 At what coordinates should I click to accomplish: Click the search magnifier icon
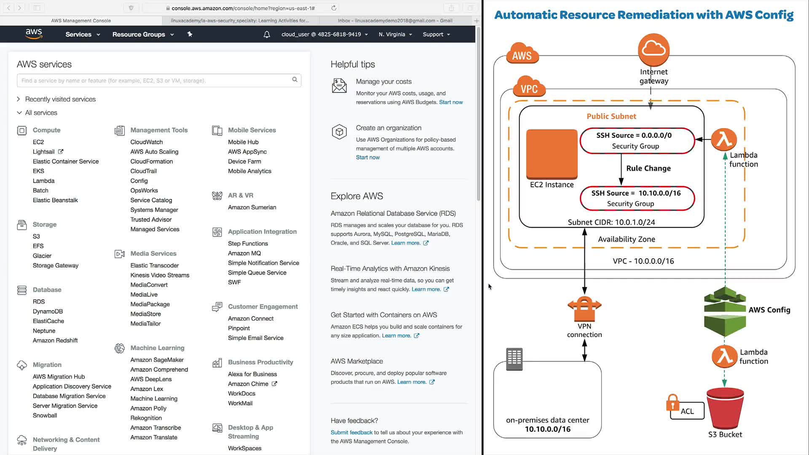click(x=295, y=80)
